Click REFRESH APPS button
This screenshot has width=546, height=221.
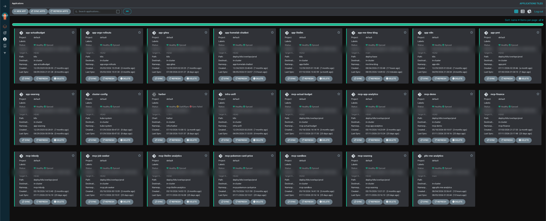pyautogui.click(x=59, y=11)
